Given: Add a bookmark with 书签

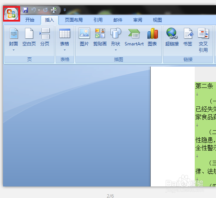Looking at the screenshot, I should (188, 37).
